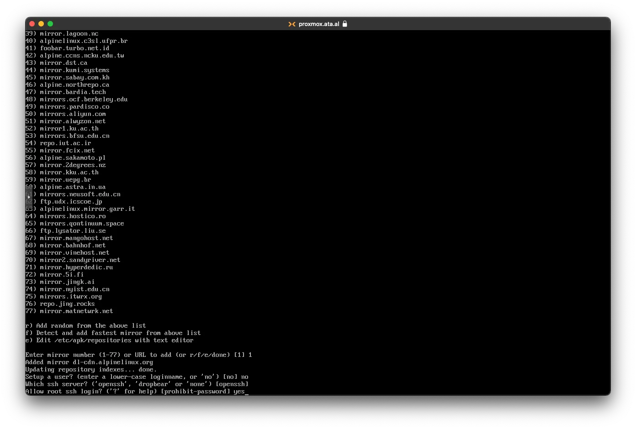Click the mirrors.itwrx.org entry
Viewport: 636px width, 429px height.
(x=64, y=297)
